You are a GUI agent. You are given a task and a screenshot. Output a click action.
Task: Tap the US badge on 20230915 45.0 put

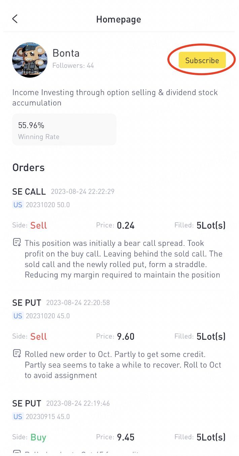click(18, 417)
